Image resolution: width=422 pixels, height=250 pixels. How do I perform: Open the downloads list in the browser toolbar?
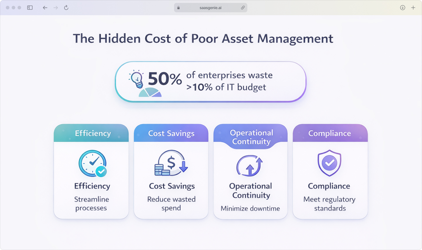click(x=402, y=8)
